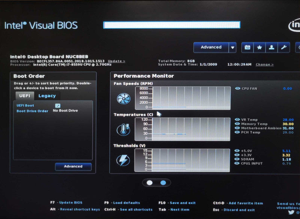This screenshot has height=219, width=300.
Task: Click the Twitter bird icon
Action: click(291, 212)
